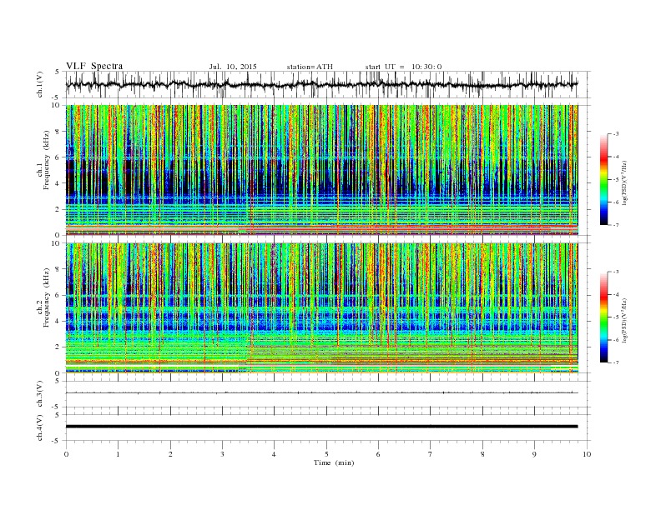Click the "5" tick on the time axis
This screenshot has height=510, width=661.
[326, 454]
